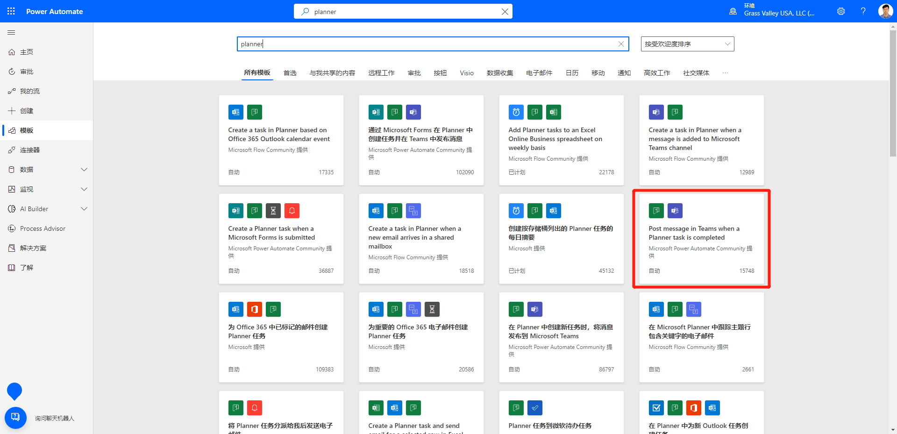The width and height of the screenshot is (897, 434).
Task: Open the app launcher waffle icon
Action: click(x=11, y=11)
